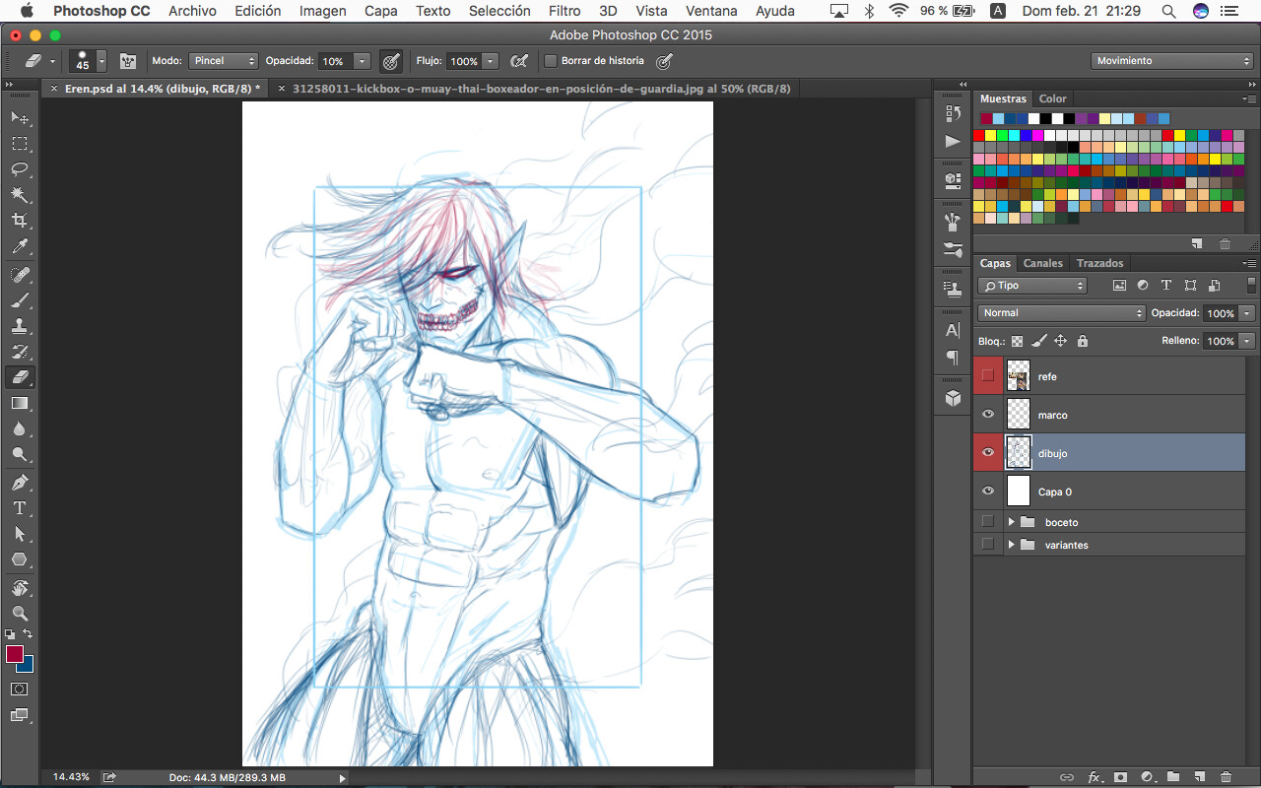Select the Eraser tool in the toolbox

[20, 377]
